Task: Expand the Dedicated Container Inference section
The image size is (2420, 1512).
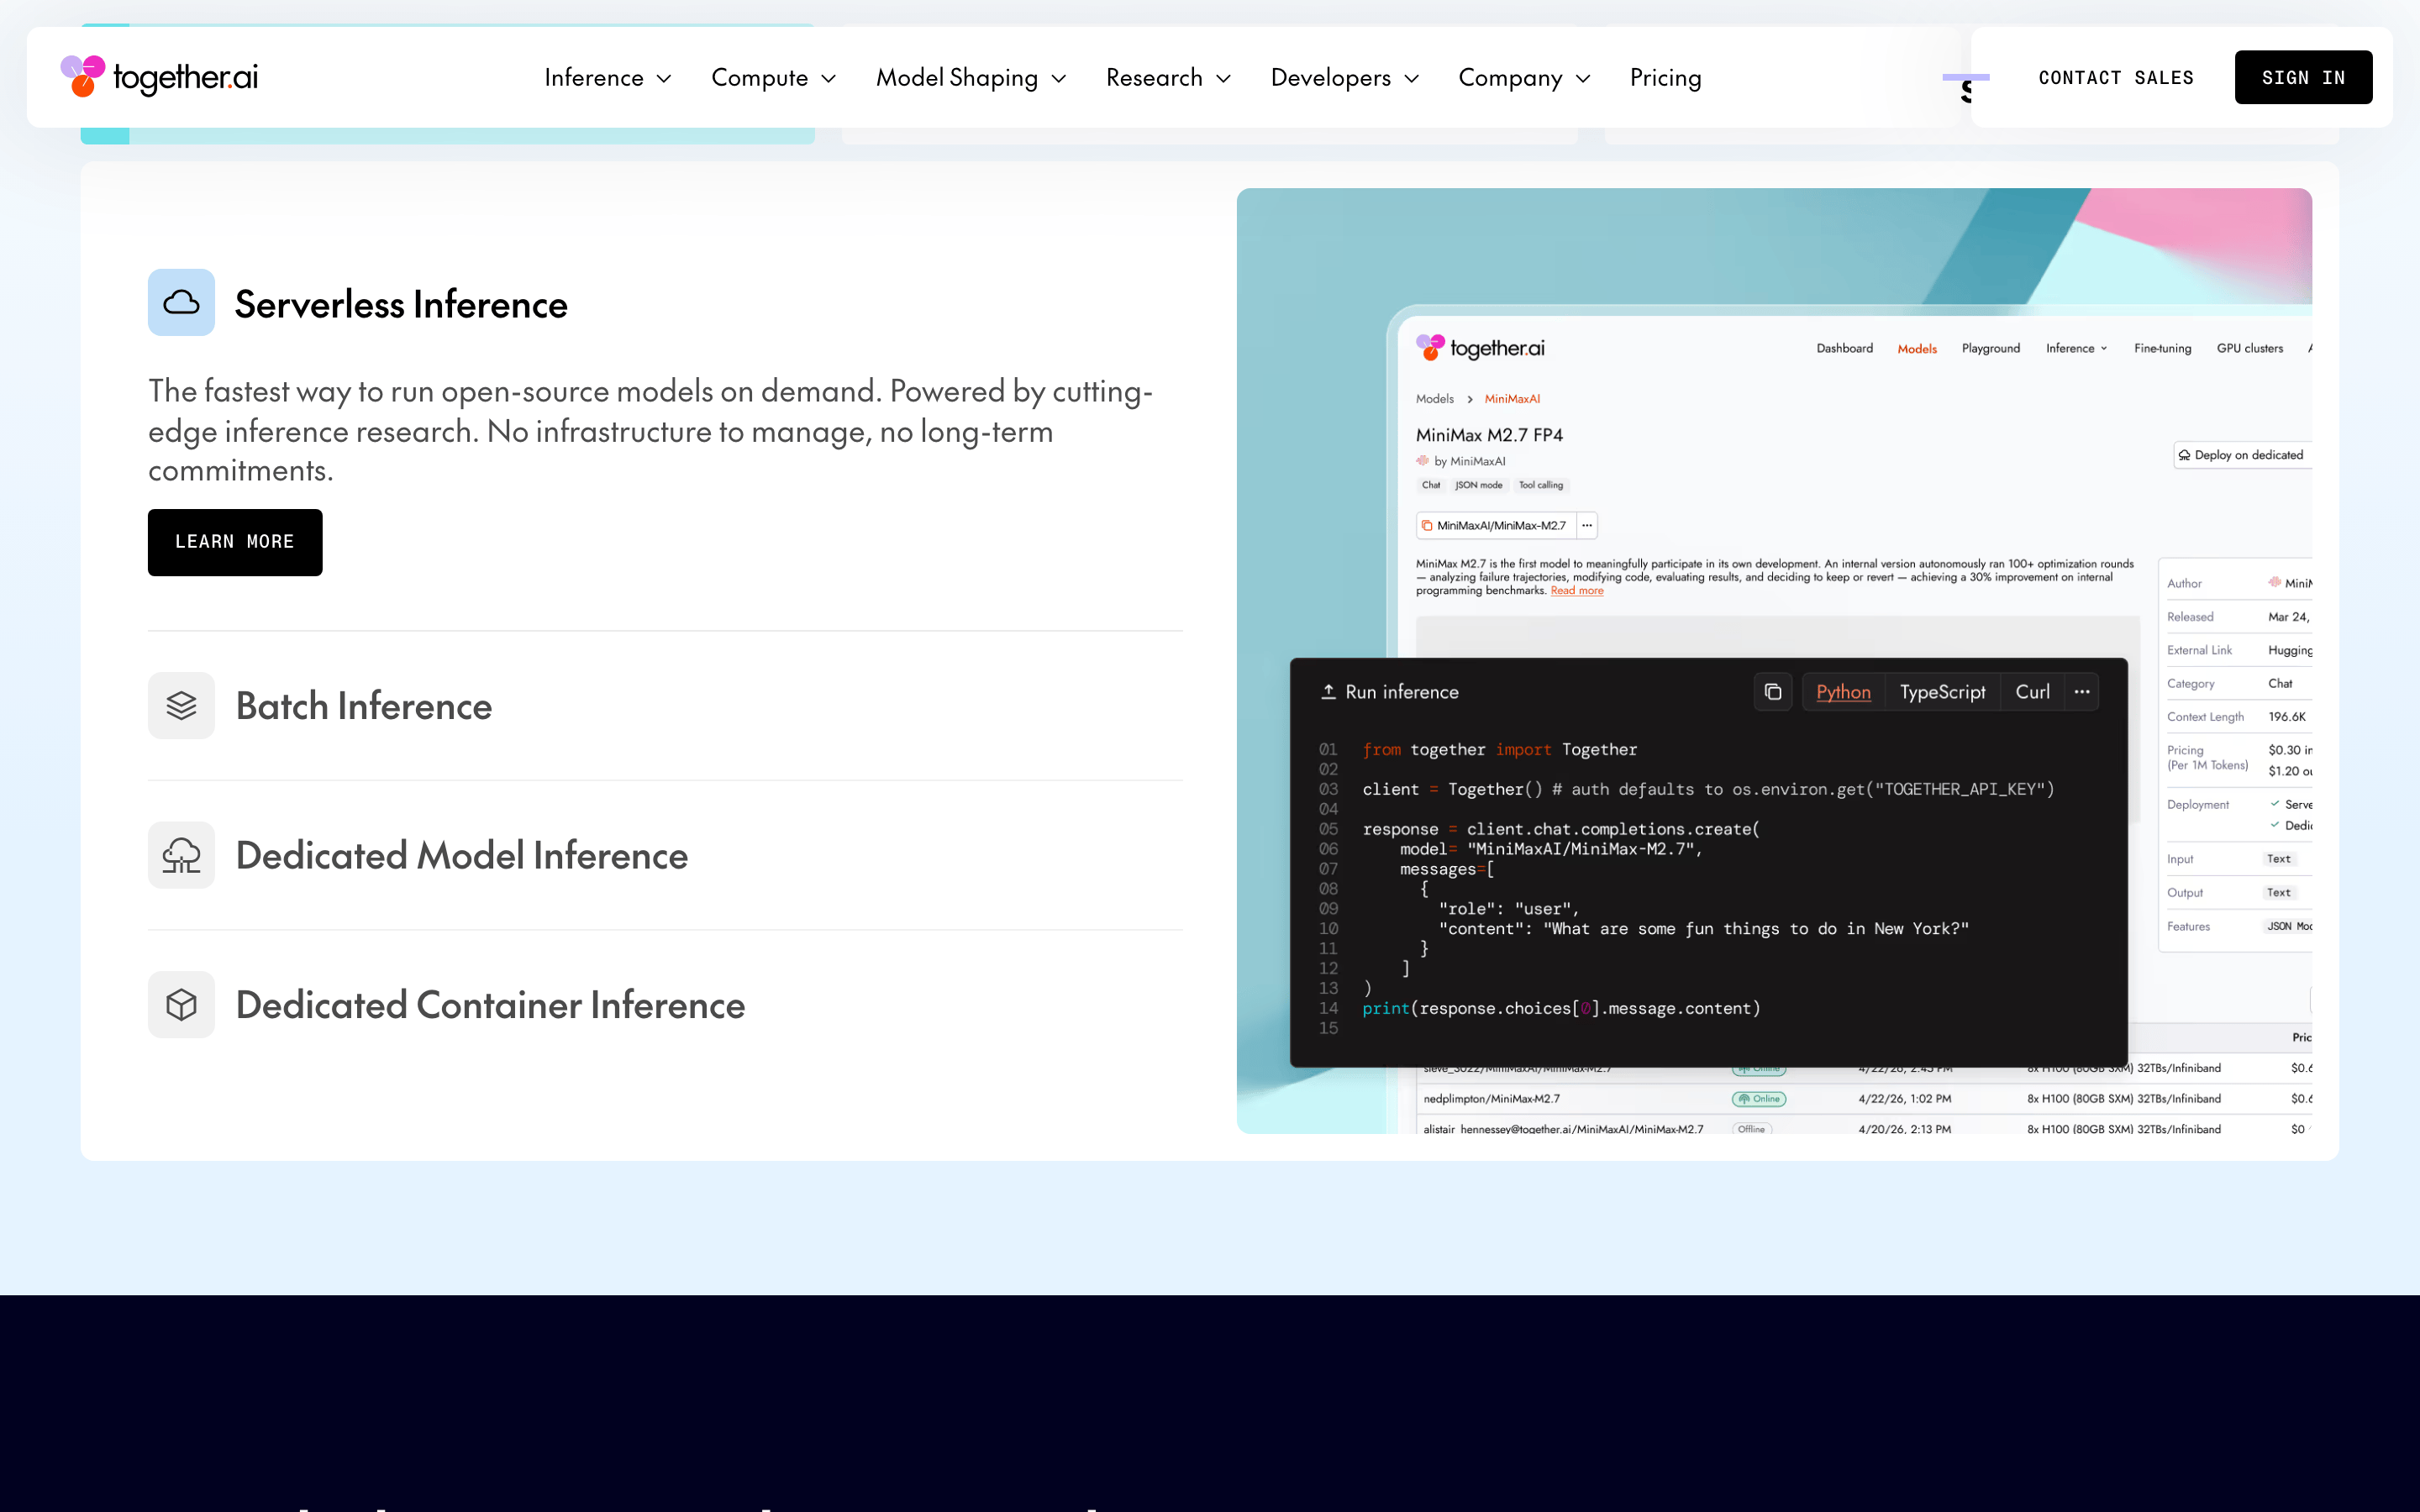Action: pos(665,1004)
